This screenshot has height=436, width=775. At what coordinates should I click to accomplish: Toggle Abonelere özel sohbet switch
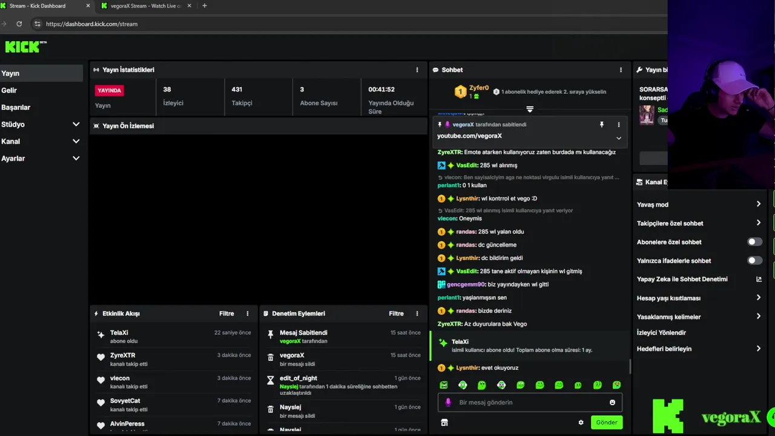(x=754, y=242)
